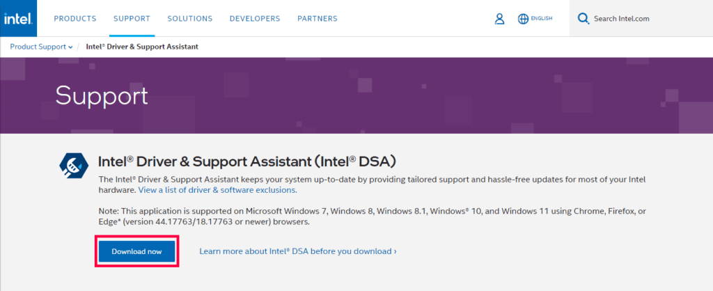Click the magnifying glass search icon

583,19
